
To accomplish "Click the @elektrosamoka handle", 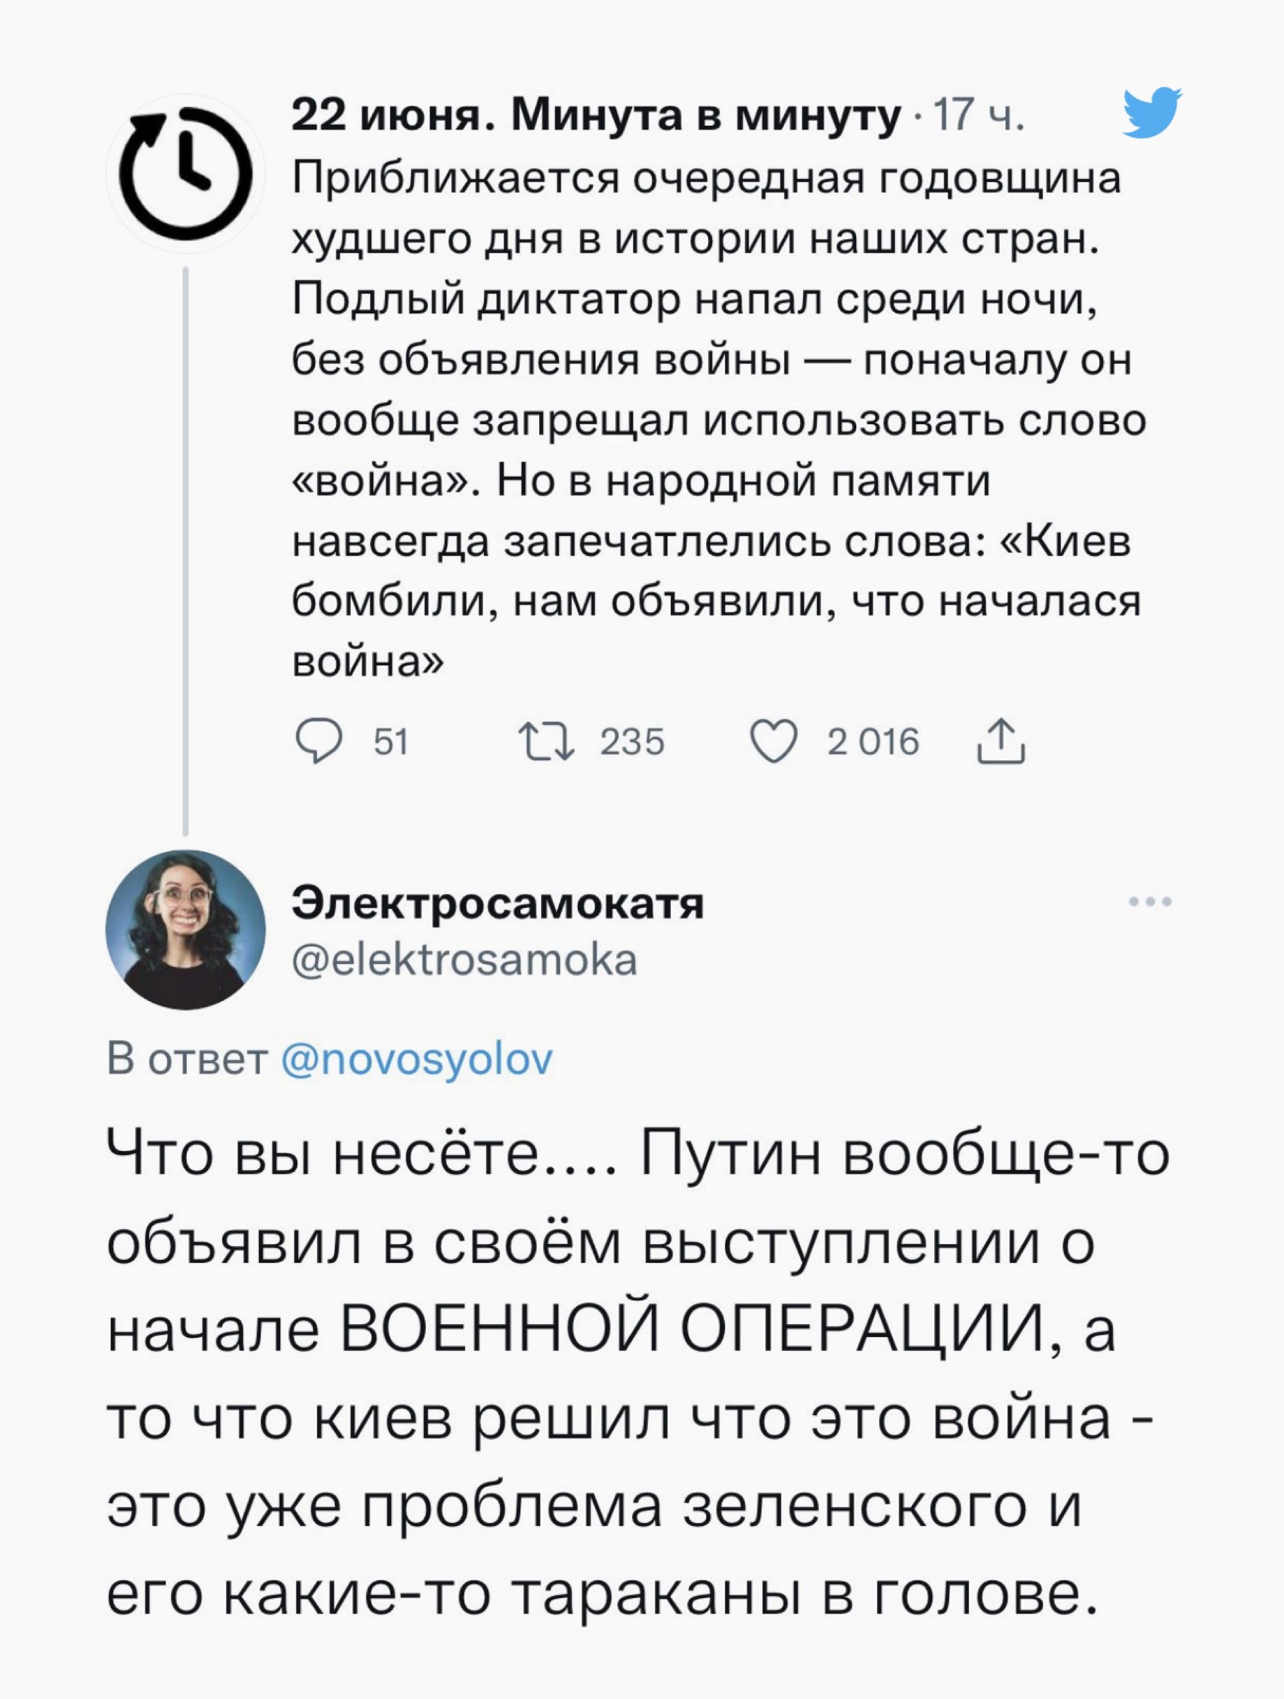I will tap(464, 960).
